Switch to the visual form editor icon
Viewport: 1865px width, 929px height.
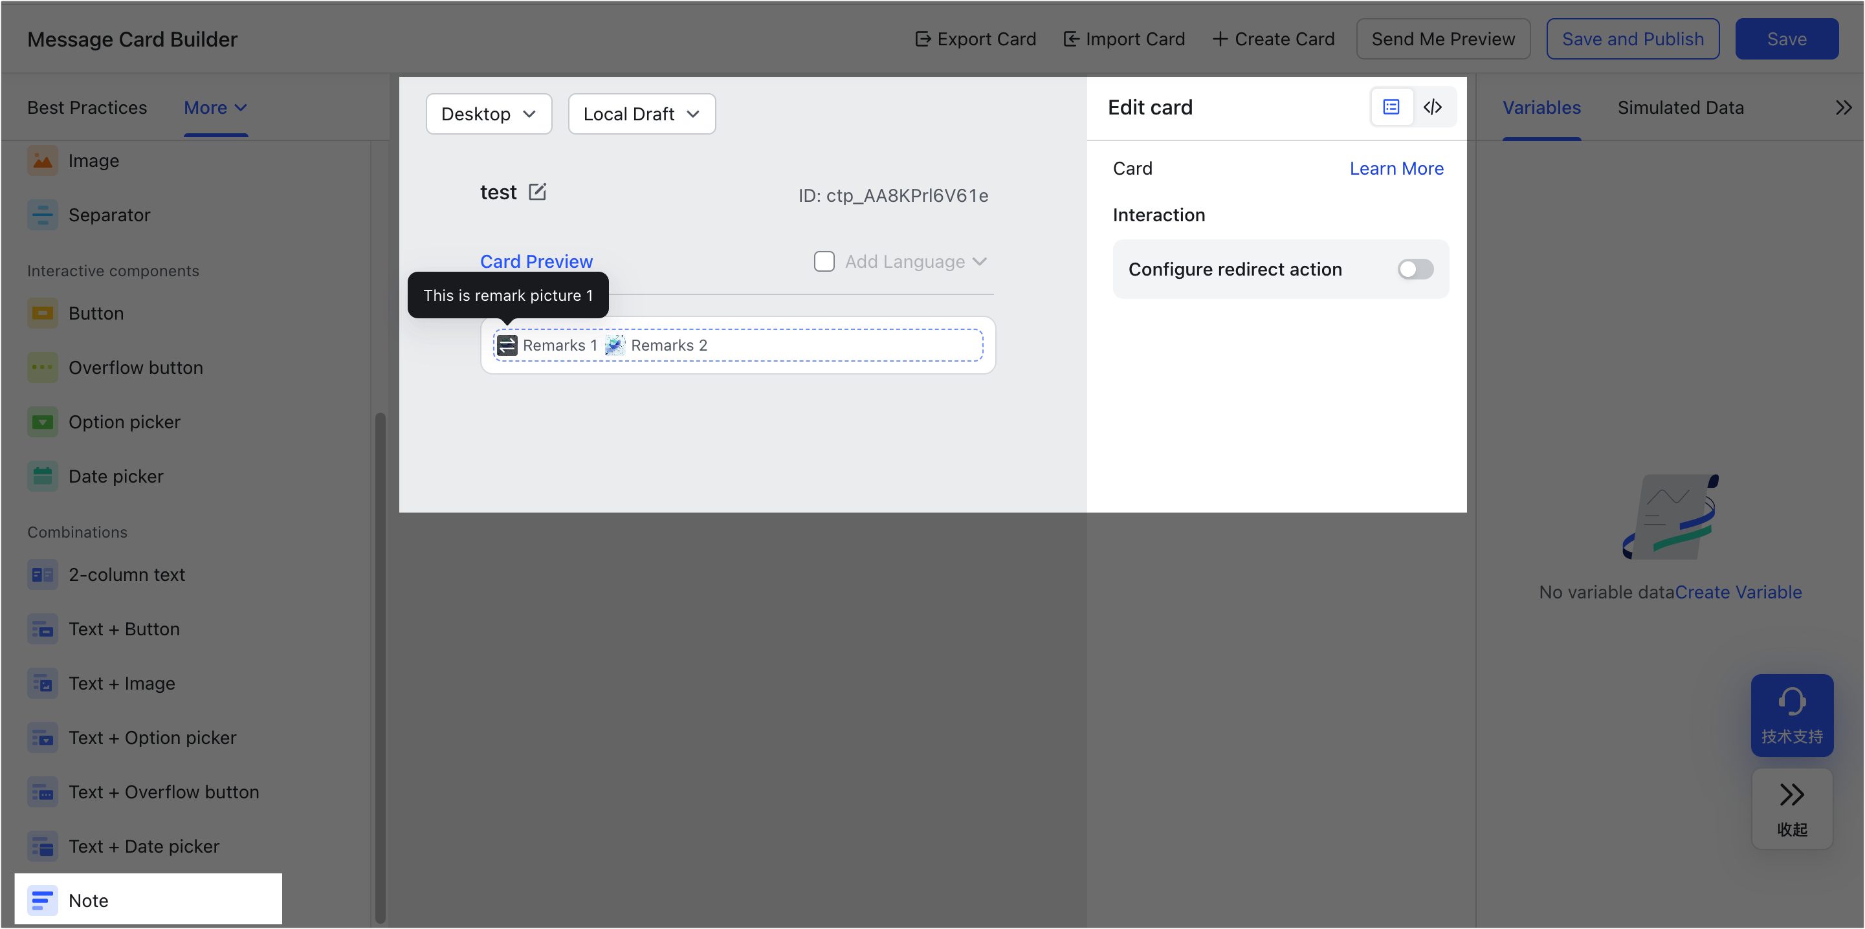(x=1391, y=107)
